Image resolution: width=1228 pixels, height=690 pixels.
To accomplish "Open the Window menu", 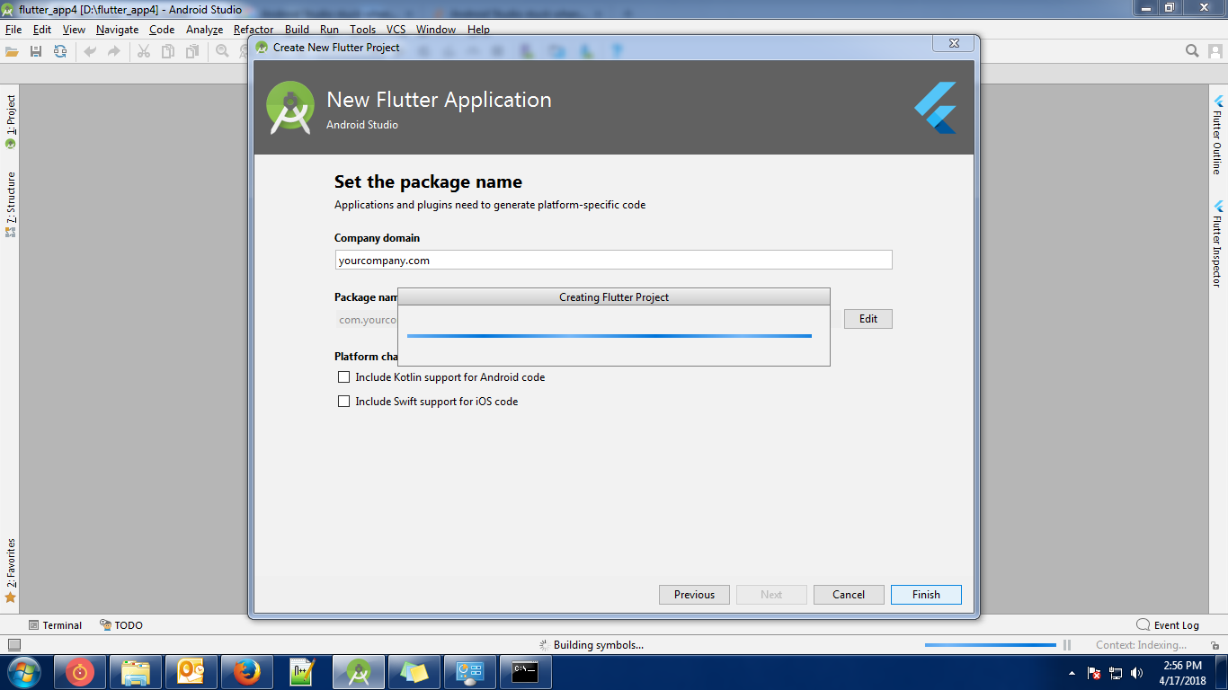I will point(436,30).
